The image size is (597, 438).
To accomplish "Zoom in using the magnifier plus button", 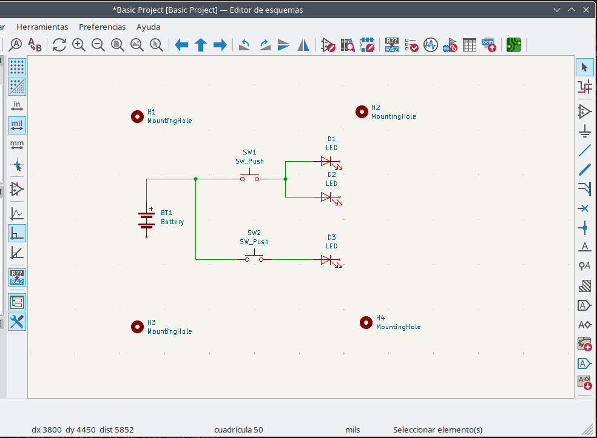I will pos(79,45).
